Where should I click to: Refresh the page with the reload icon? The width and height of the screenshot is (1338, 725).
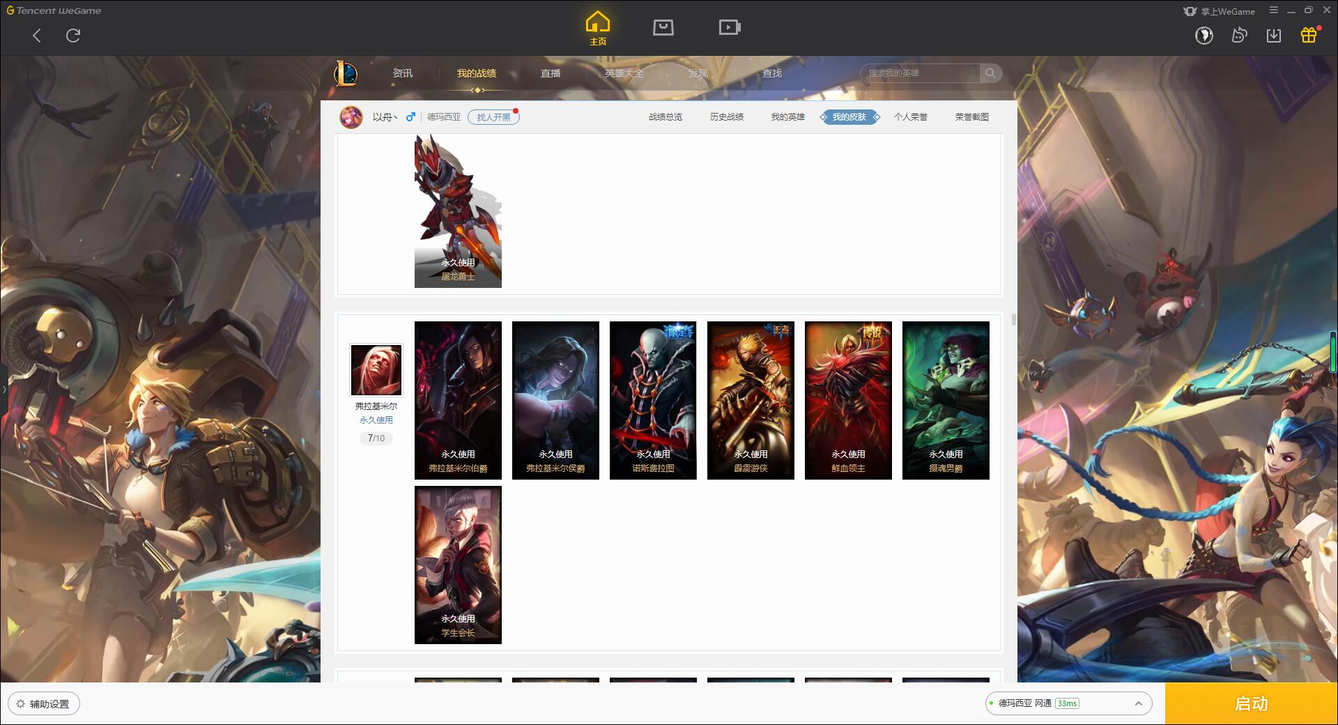73,36
